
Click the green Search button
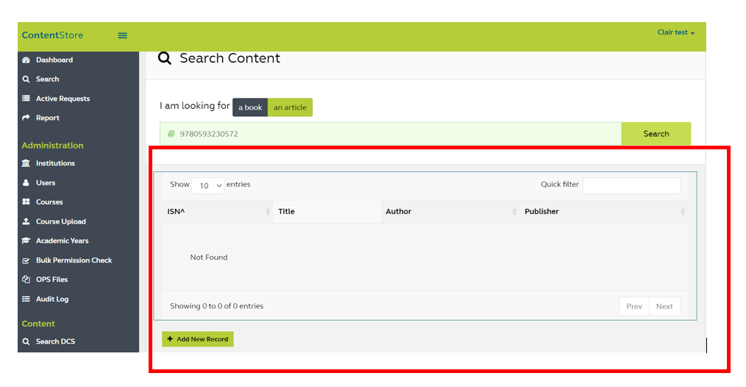click(x=656, y=134)
